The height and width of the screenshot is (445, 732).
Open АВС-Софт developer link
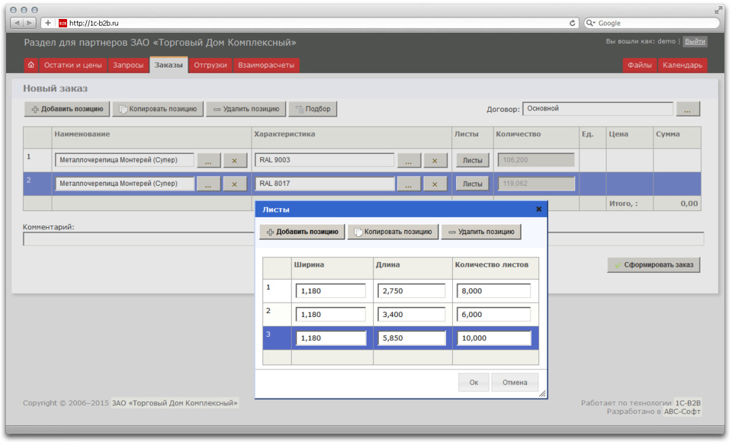pyautogui.click(x=682, y=411)
